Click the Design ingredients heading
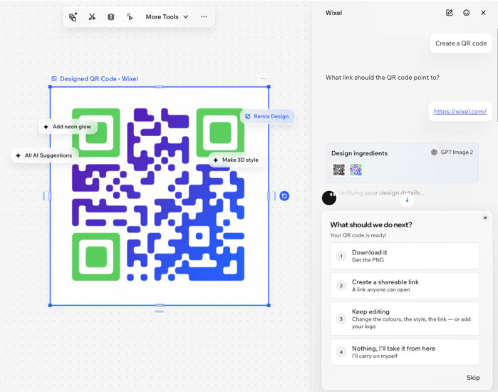This screenshot has width=498, height=392. click(x=359, y=153)
